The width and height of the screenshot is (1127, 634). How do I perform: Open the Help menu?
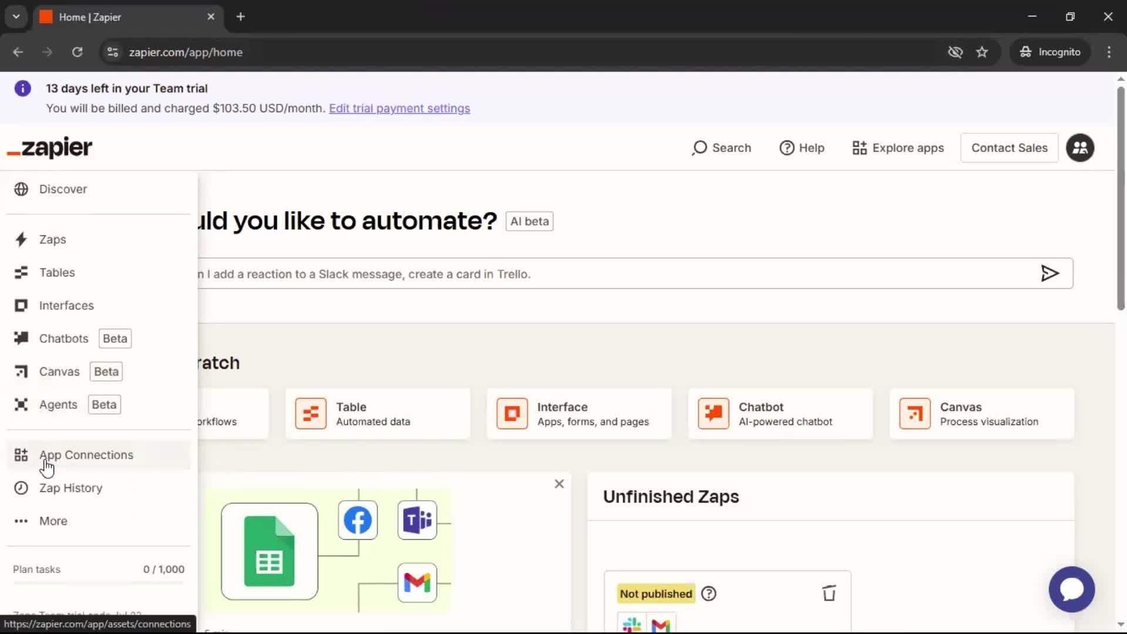point(802,148)
